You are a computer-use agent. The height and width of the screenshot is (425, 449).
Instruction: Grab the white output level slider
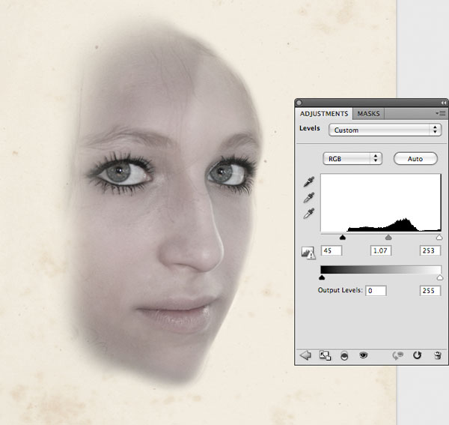440,277
